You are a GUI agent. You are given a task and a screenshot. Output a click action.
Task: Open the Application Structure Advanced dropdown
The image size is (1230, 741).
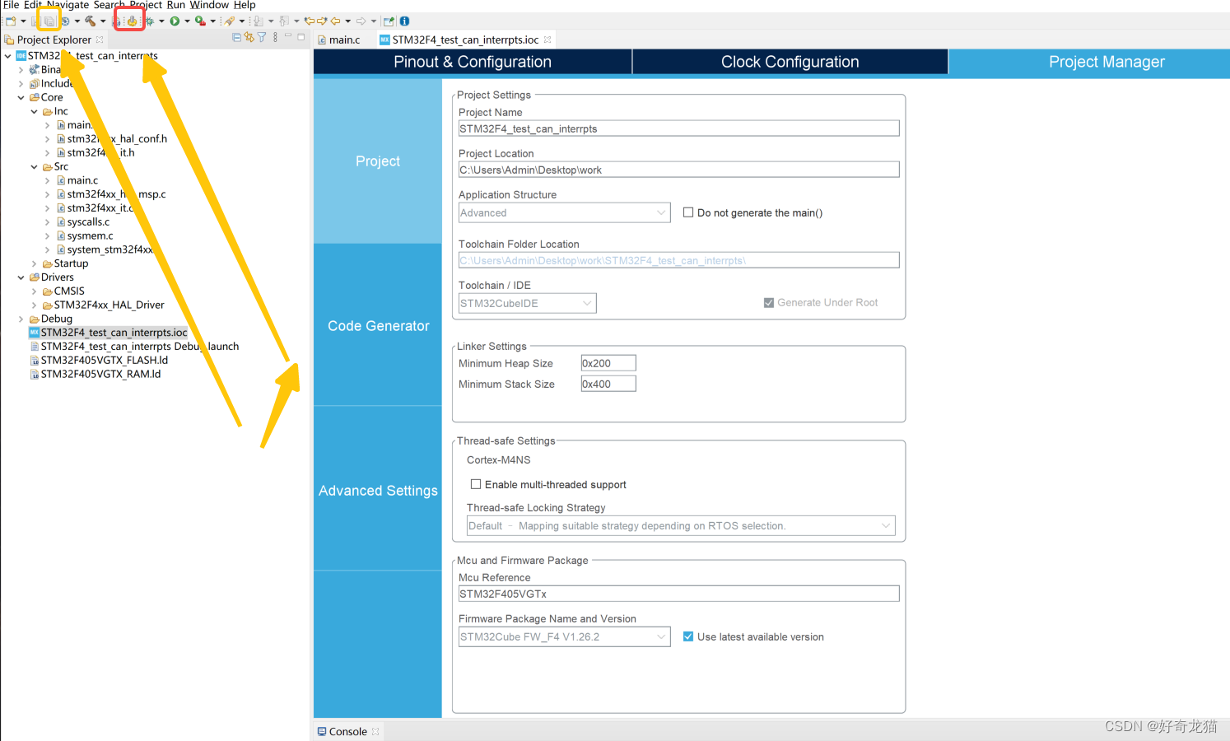[564, 212]
